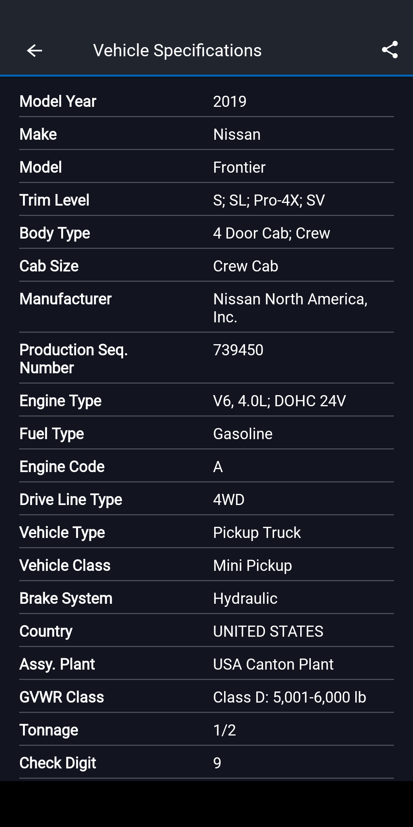Click the back arrow icon
Image resolution: width=413 pixels, height=827 pixels.
(x=34, y=50)
